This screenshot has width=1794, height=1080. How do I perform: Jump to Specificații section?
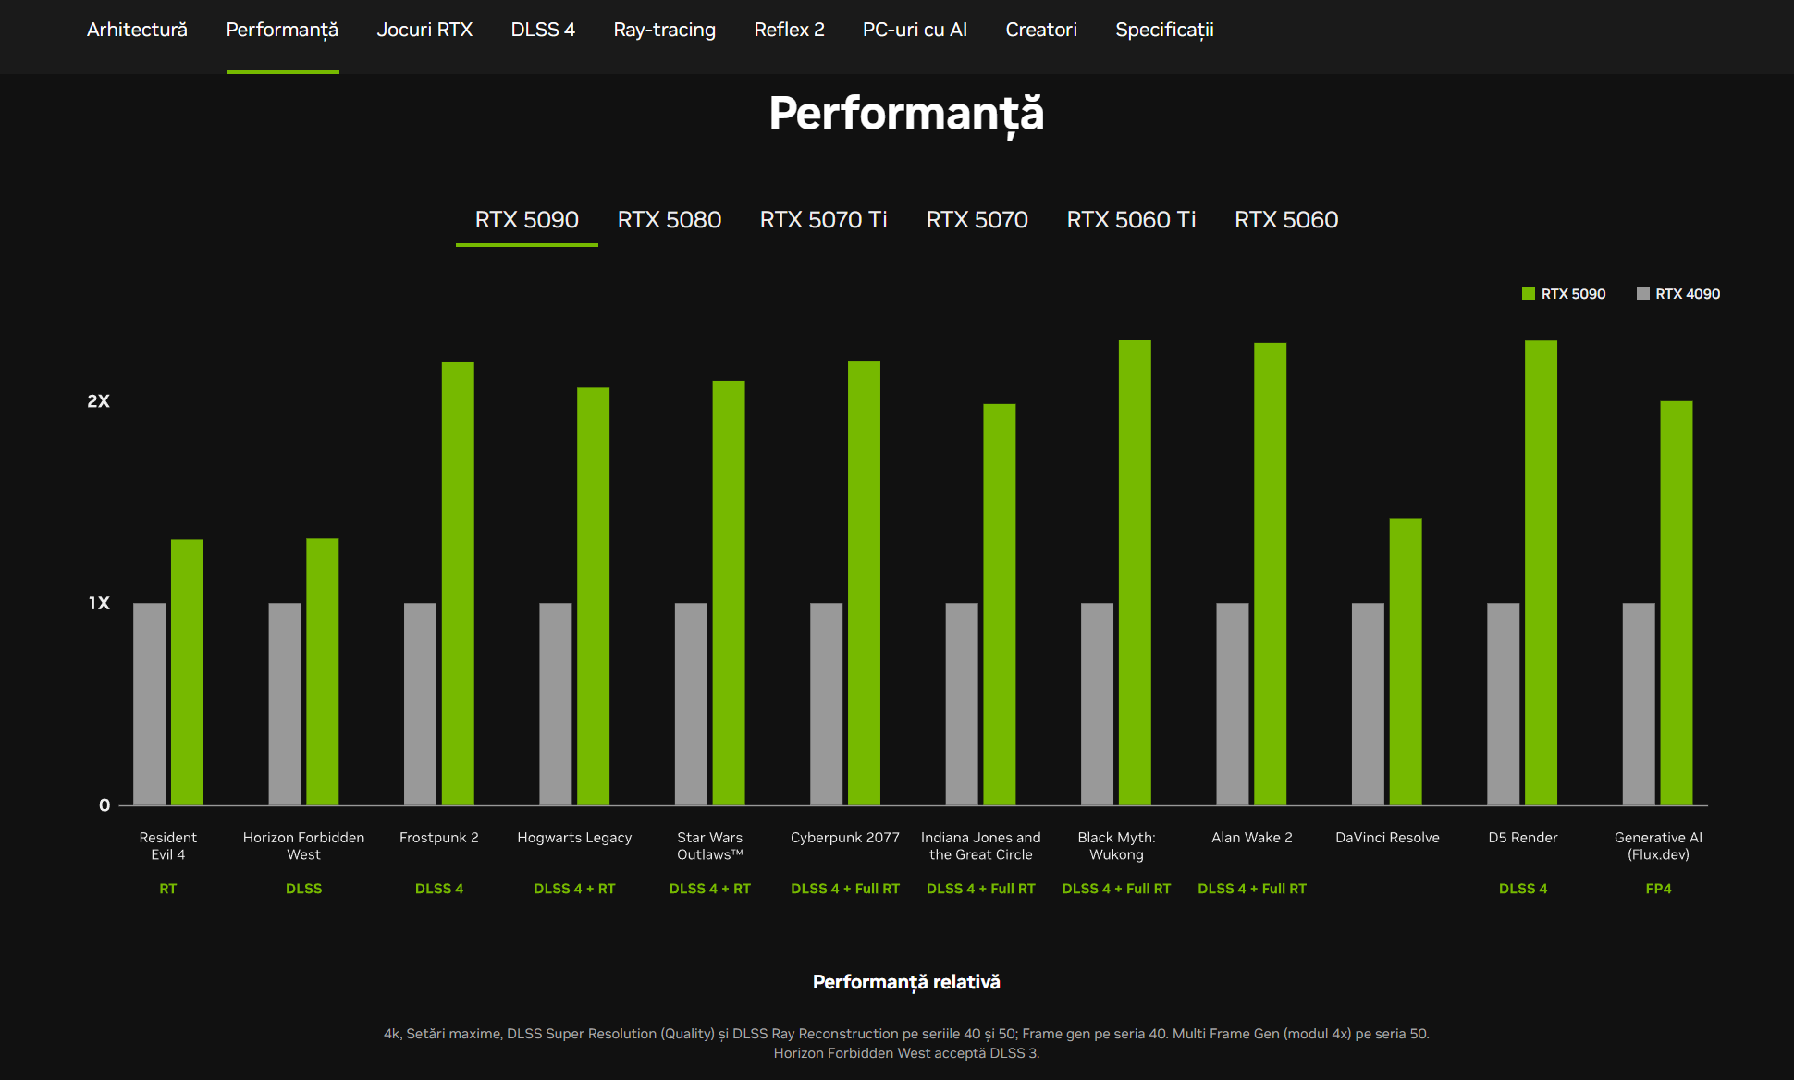(1164, 30)
